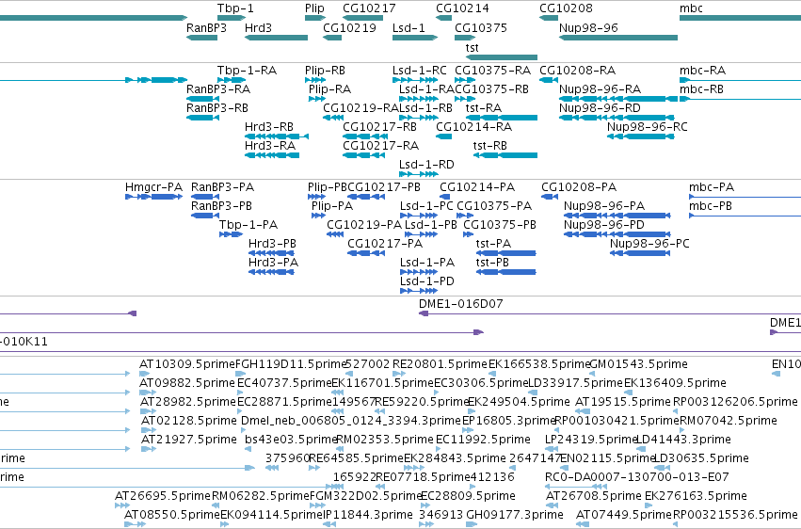801x529 pixels.
Task: Click the Plip-RB transcript label
Action: 325,71
